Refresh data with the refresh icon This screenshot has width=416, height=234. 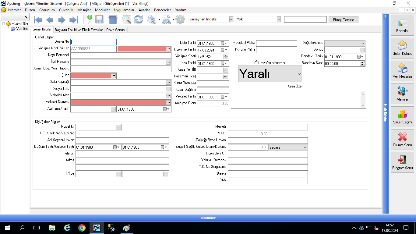(x=138, y=19)
